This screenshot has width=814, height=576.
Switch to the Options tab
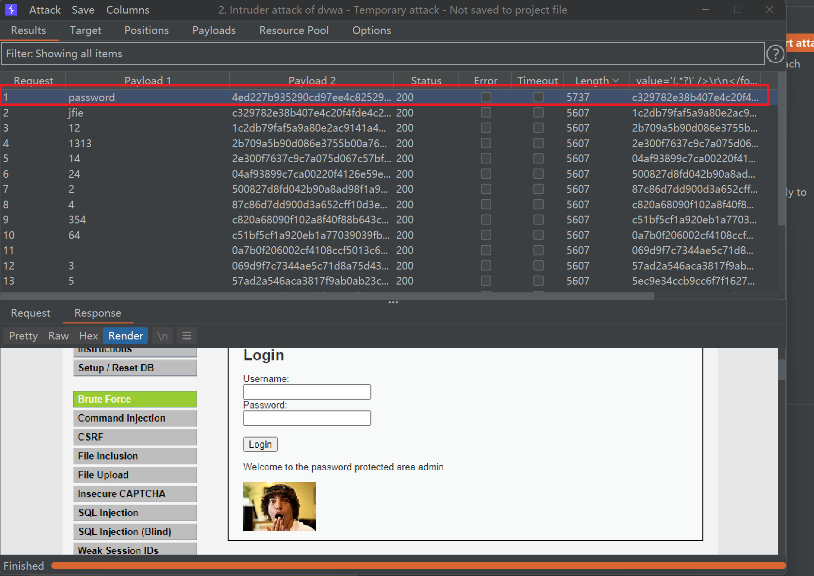point(372,30)
